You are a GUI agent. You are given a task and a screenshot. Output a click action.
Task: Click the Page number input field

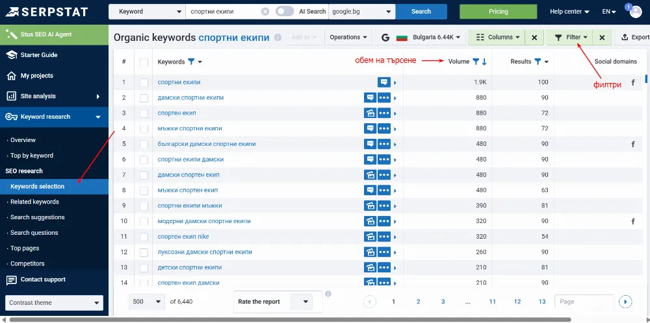(584, 302)
